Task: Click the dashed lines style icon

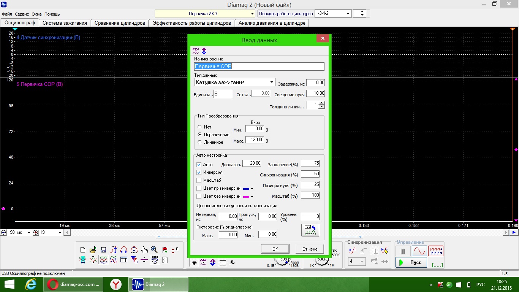Action: click(223, 263)
